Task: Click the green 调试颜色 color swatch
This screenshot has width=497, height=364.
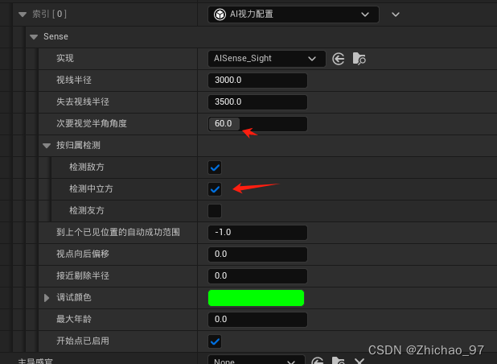Action: [256, 298]
